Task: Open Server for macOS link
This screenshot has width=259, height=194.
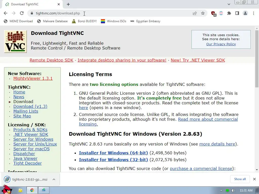Action: pos(31,149)
